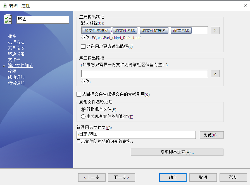The width and height of the screenshot is (250, 185).
Task: Click the task name field showing 转图
Action: [x=42, y=20]
